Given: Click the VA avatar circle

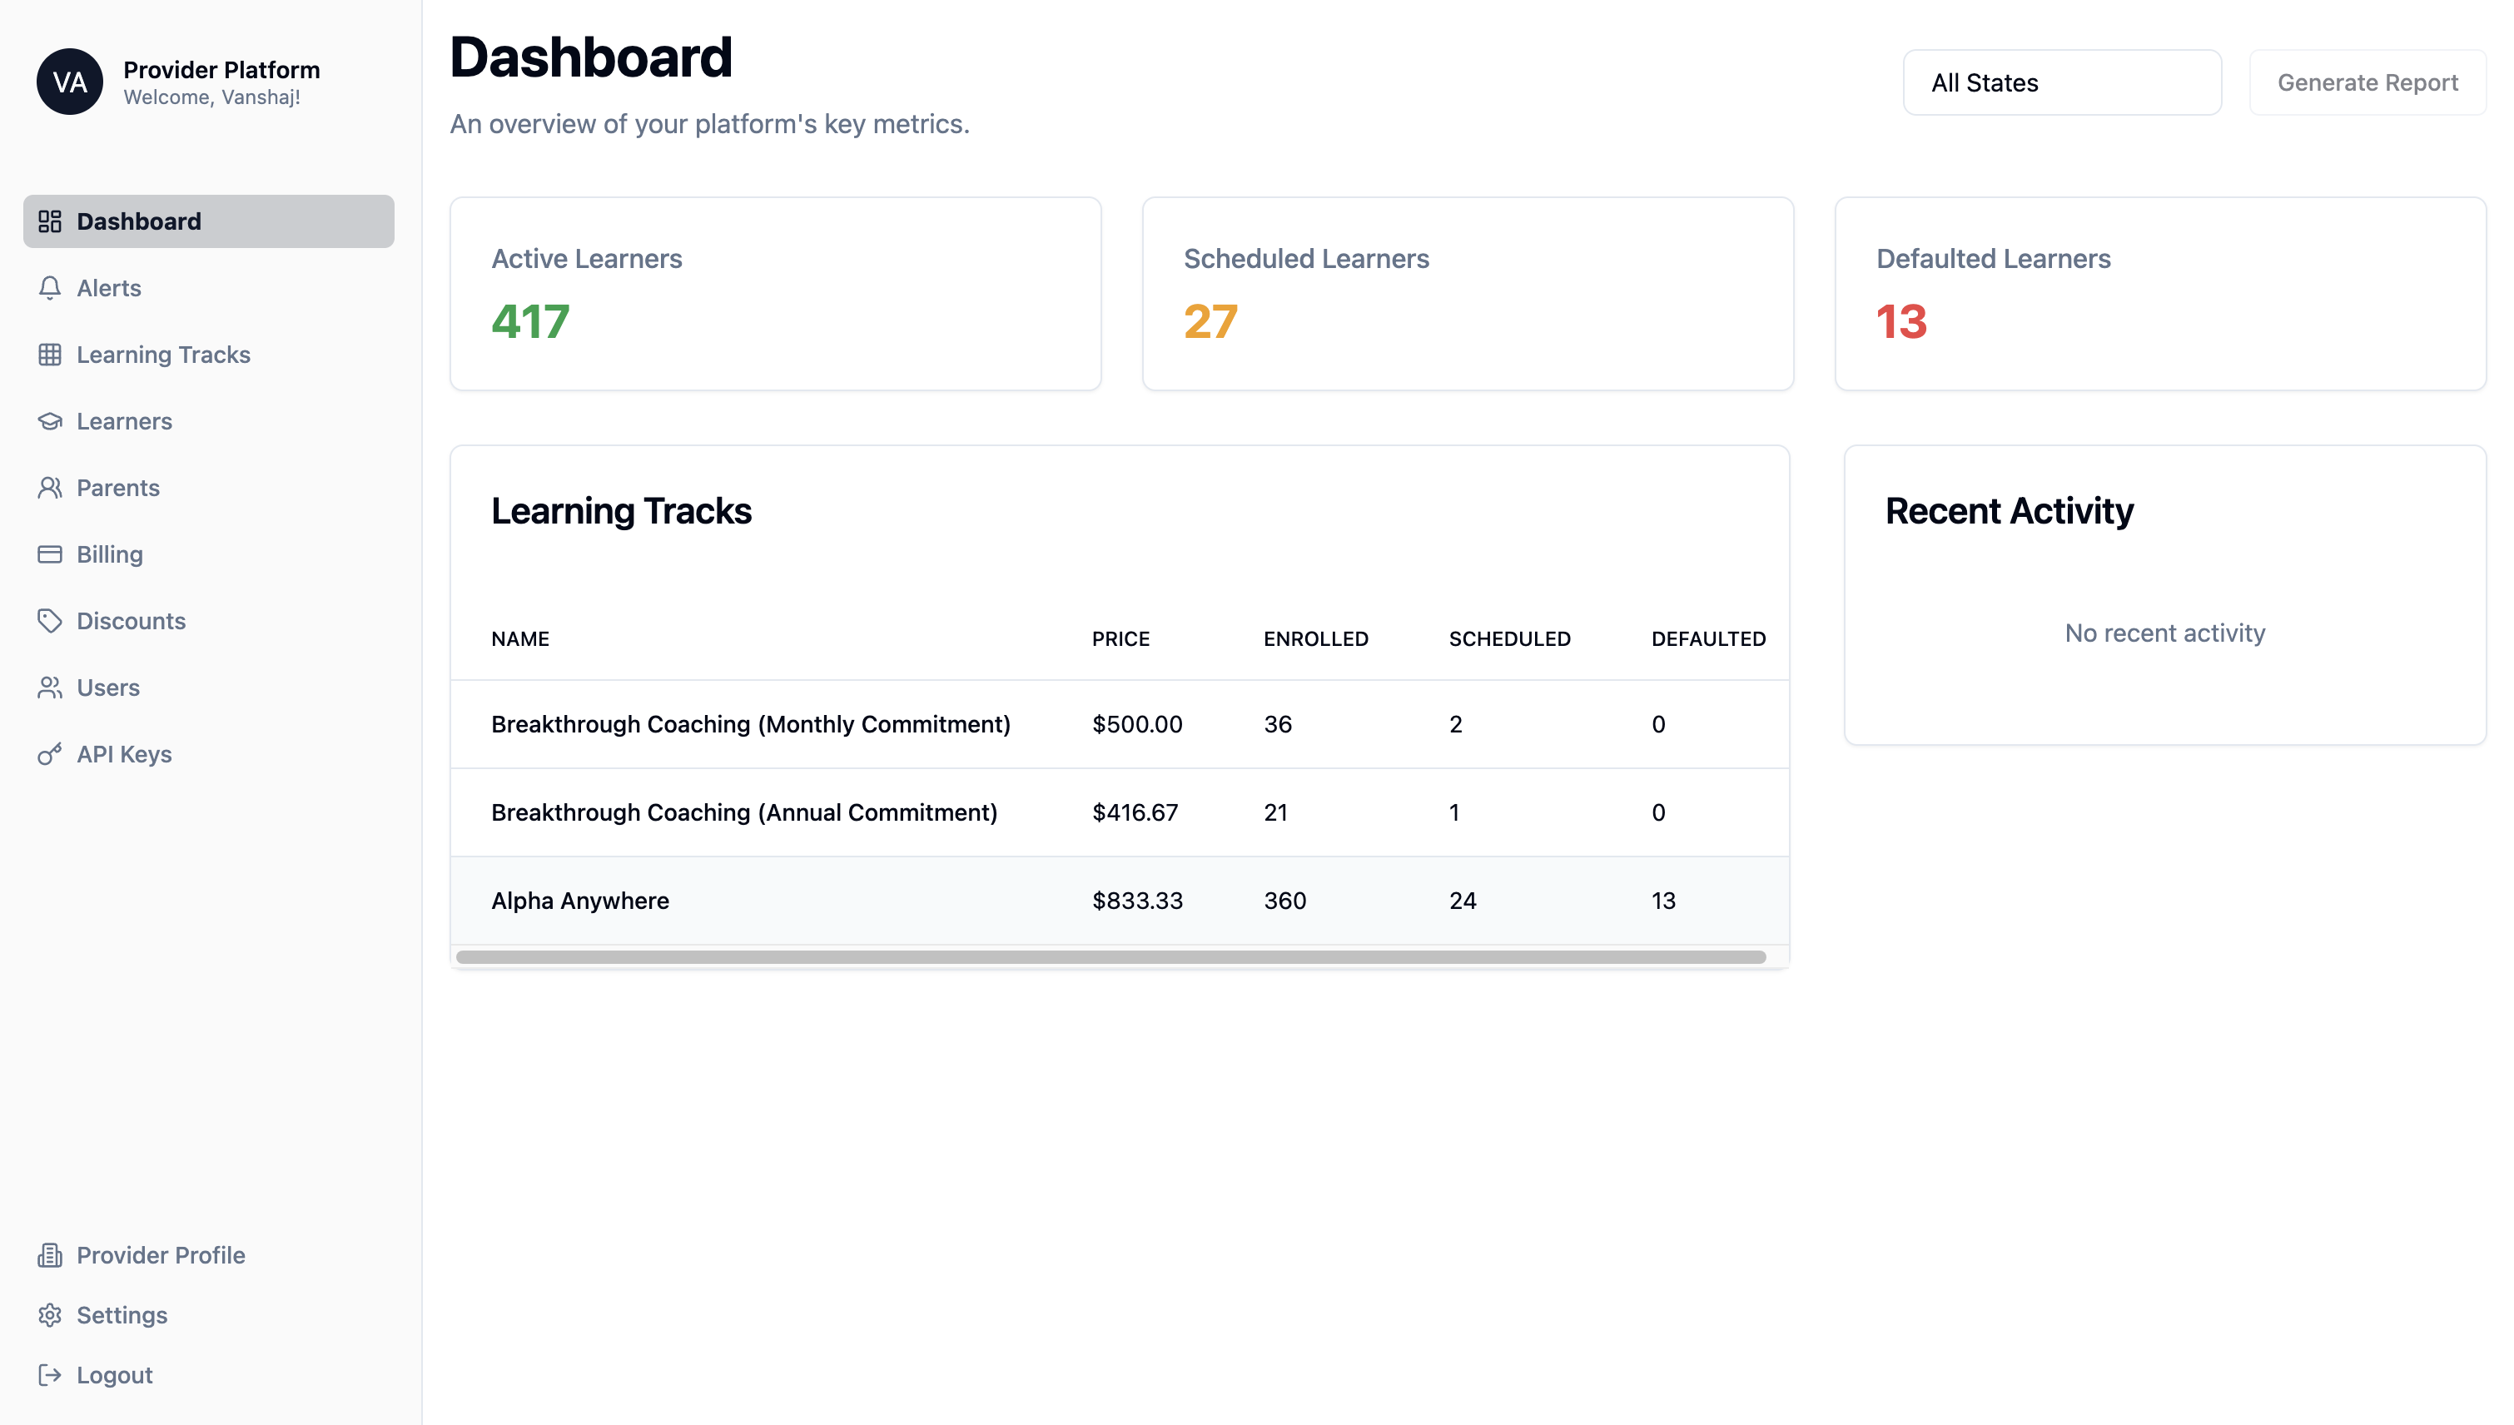Looking at the screenshot, I should pyautogui.click(x=69, y=82).
